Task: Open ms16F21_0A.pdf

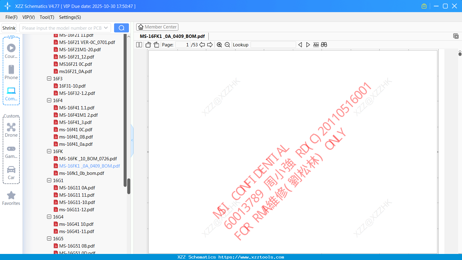Action: 76,71
